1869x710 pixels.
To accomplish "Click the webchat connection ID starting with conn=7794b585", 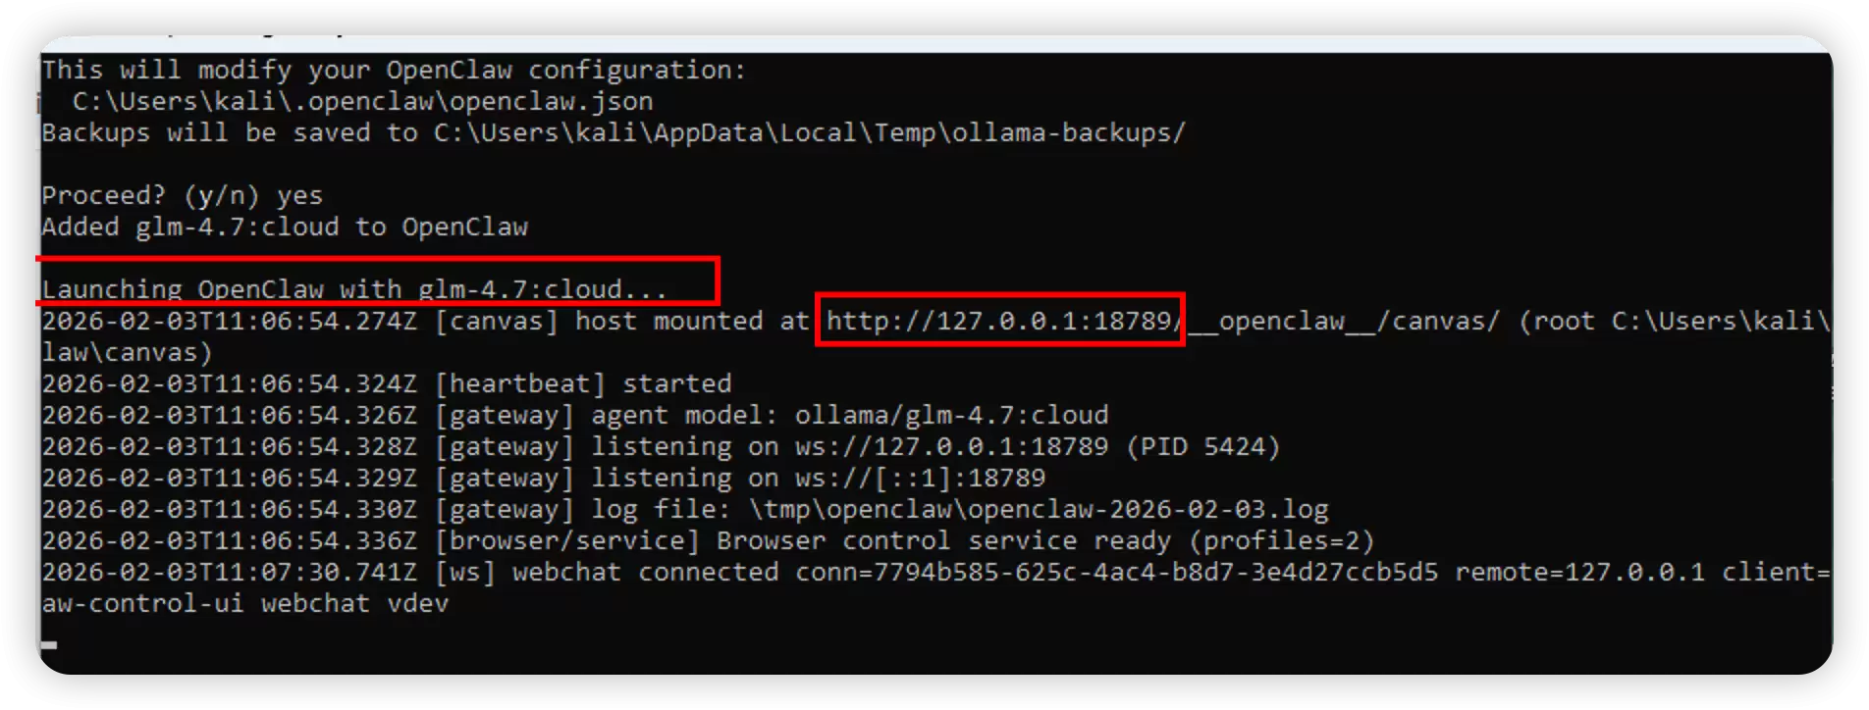I will click(x=1116, y=572).
